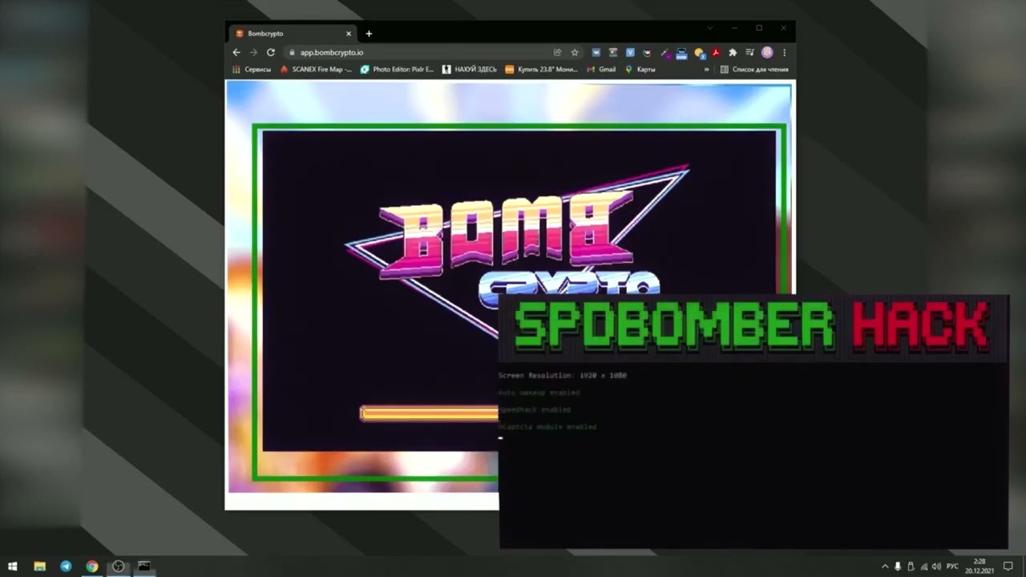Show hidden system tray icons

point(885,567)
